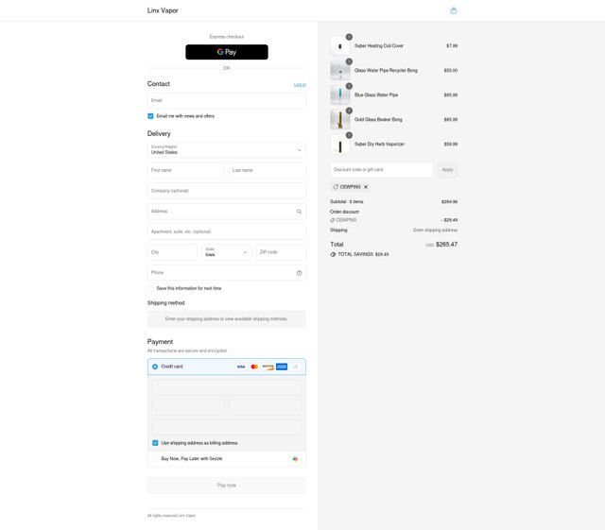Select the Credit card payment option
This screenshot has width=605, height=530.
[155, 367]
